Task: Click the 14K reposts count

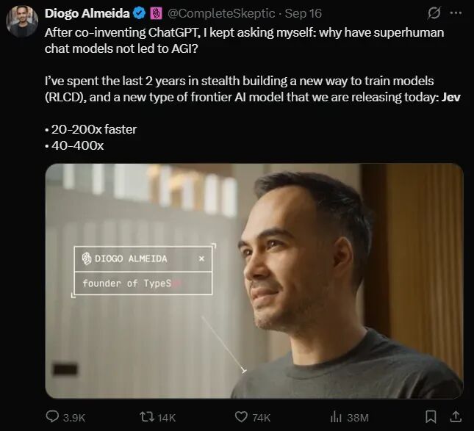Action: pos(167,418)
